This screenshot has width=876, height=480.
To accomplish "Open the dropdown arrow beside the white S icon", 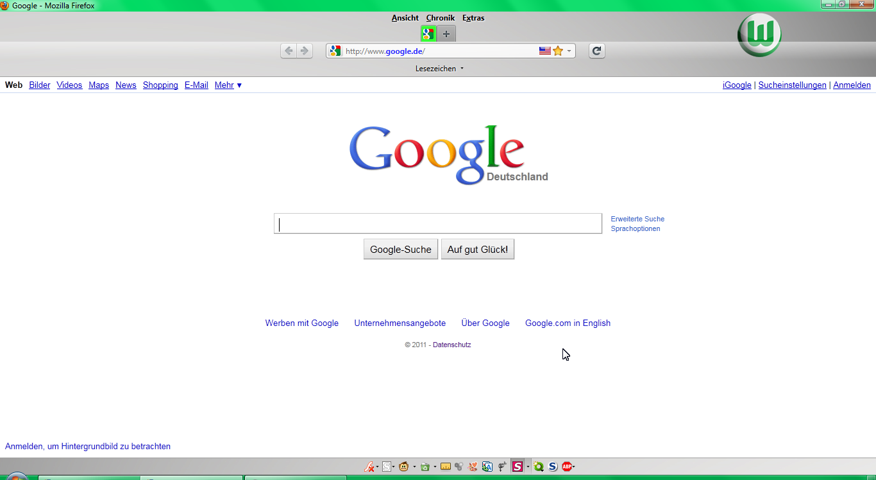I will coord(394,467).
